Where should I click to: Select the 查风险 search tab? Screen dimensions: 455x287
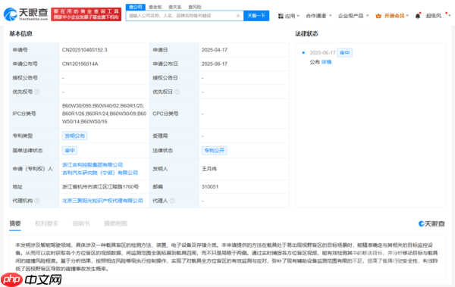tap(195, 7)
